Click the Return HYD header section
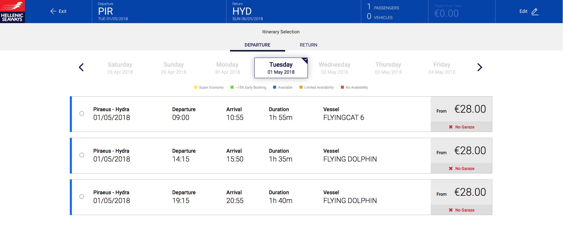 click(x=293, y=11)
